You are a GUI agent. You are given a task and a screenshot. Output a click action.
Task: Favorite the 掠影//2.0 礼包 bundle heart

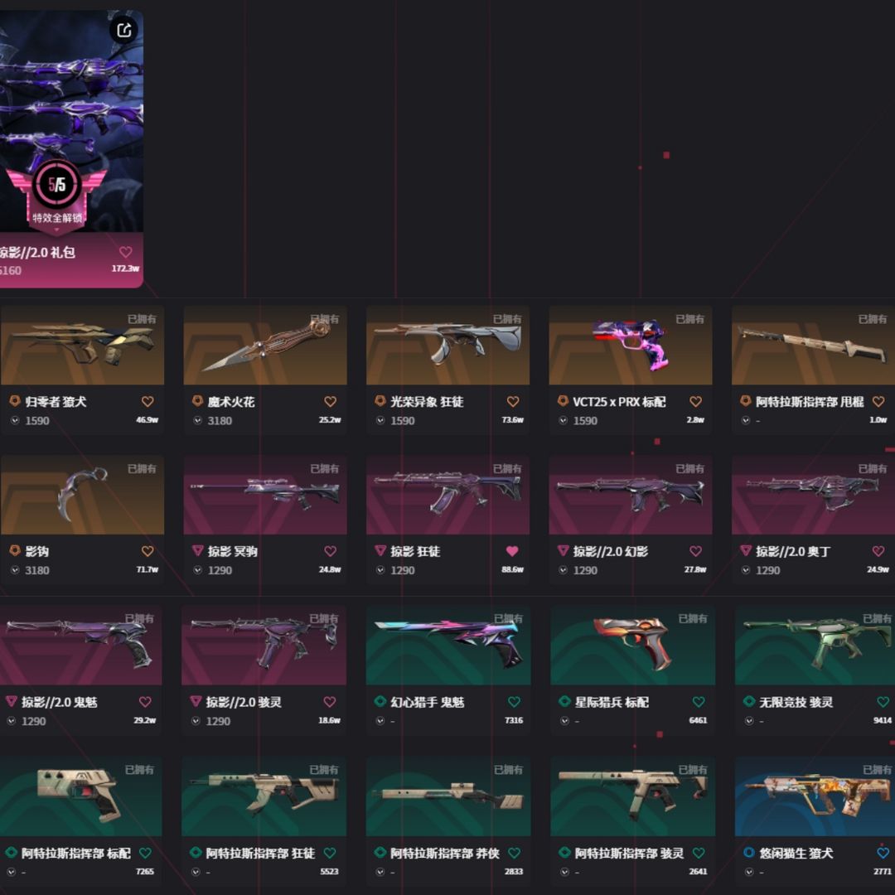coord(126,252)
